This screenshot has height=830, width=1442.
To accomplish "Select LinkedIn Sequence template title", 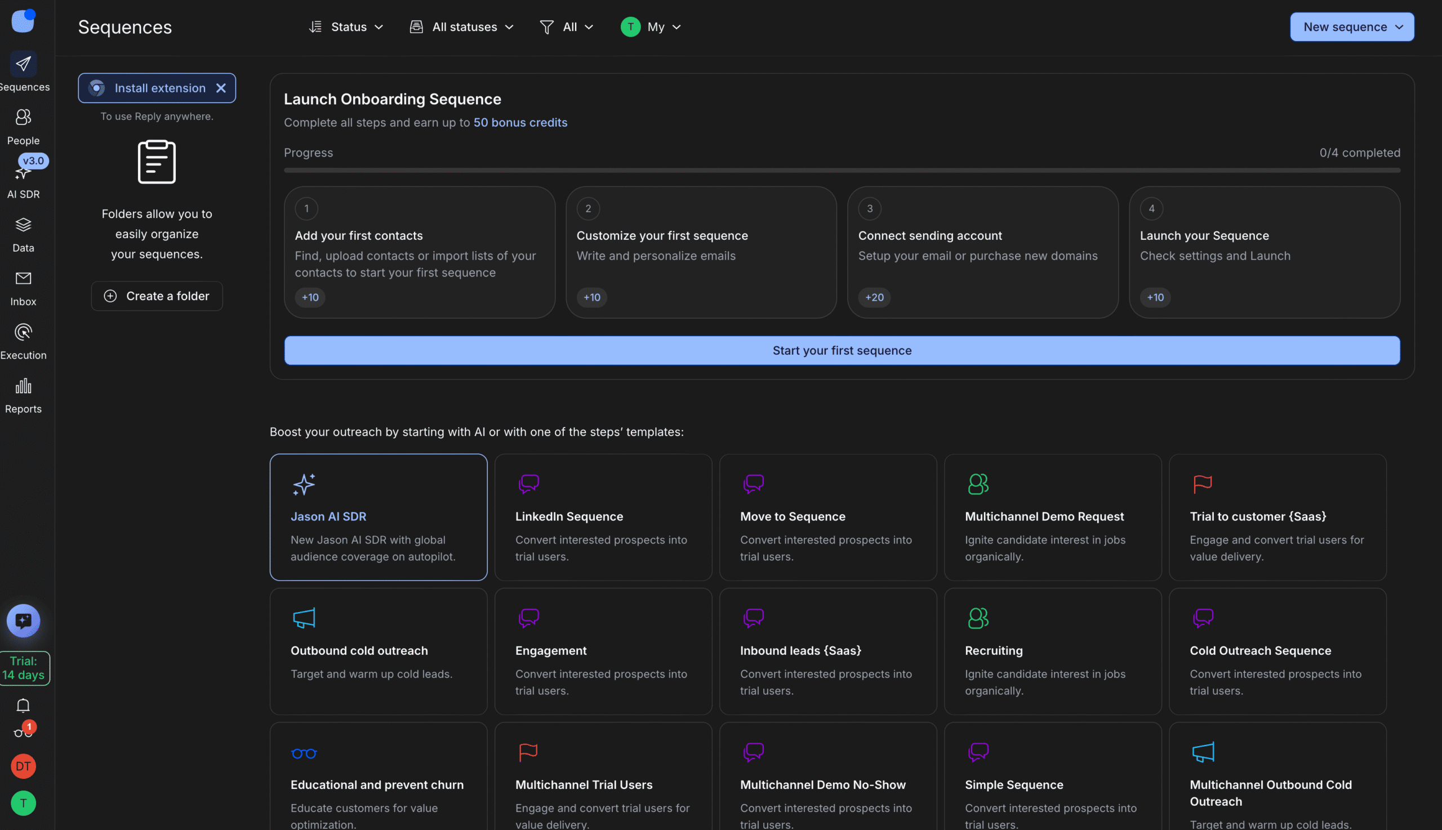I will 569,516.
